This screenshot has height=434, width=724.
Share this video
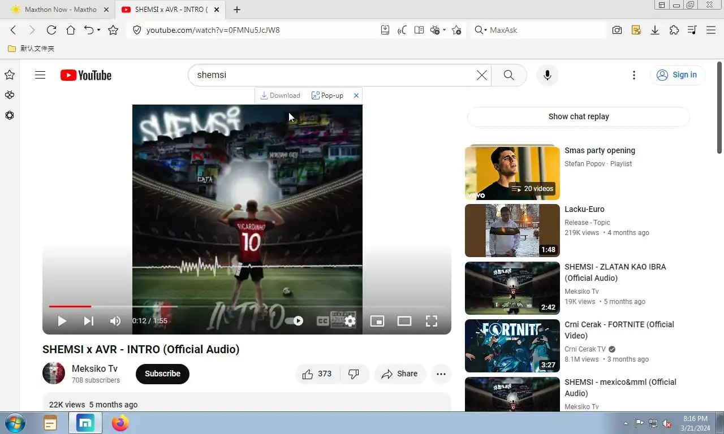[x=400, y=374]
